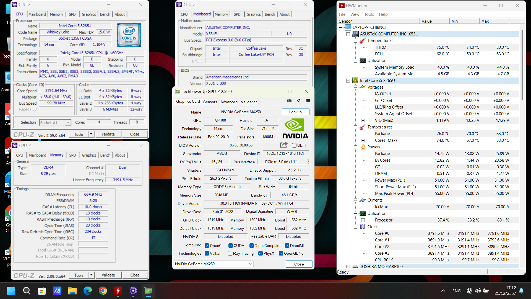Expand the Processor utilization node

point(363,220)
